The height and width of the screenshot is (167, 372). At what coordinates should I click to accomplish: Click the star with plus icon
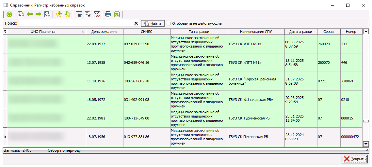(59, 14)
